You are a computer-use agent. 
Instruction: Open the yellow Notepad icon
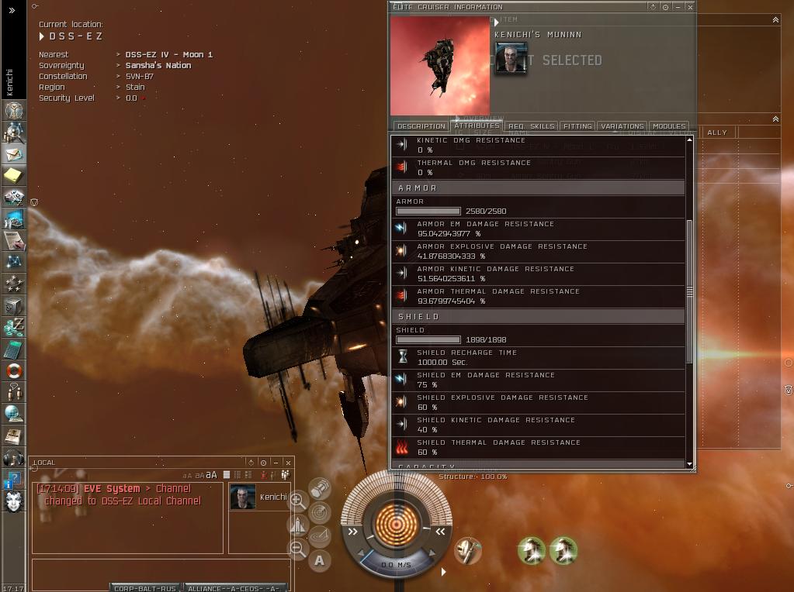click(x=14, y=176)
